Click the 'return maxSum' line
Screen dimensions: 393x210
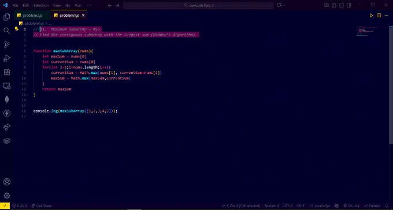[x=57, y=89]
